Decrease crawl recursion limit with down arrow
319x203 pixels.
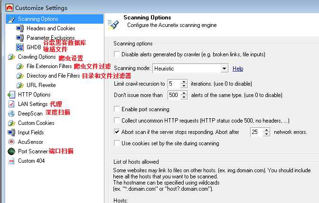click(x=184, y=86)
